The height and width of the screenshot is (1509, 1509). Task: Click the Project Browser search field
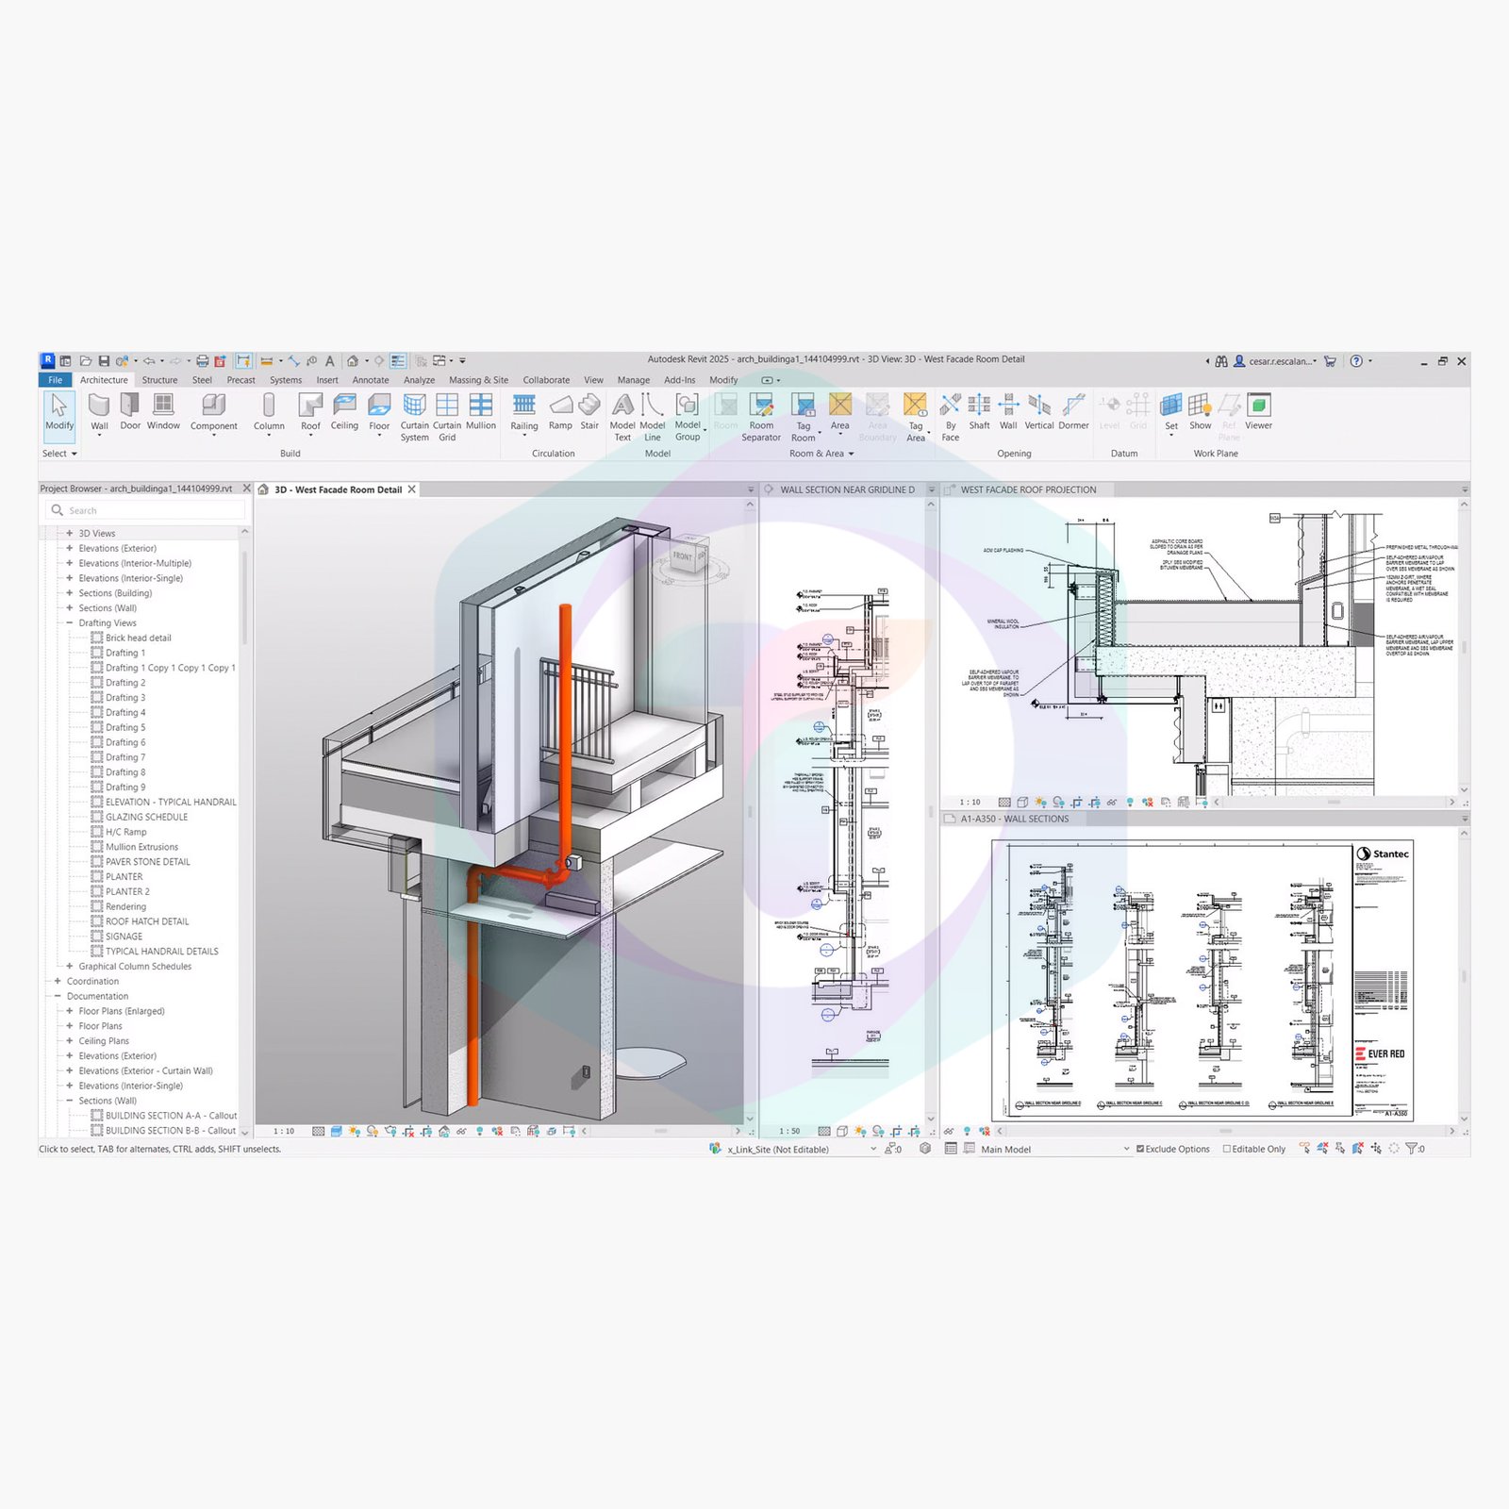144,510
